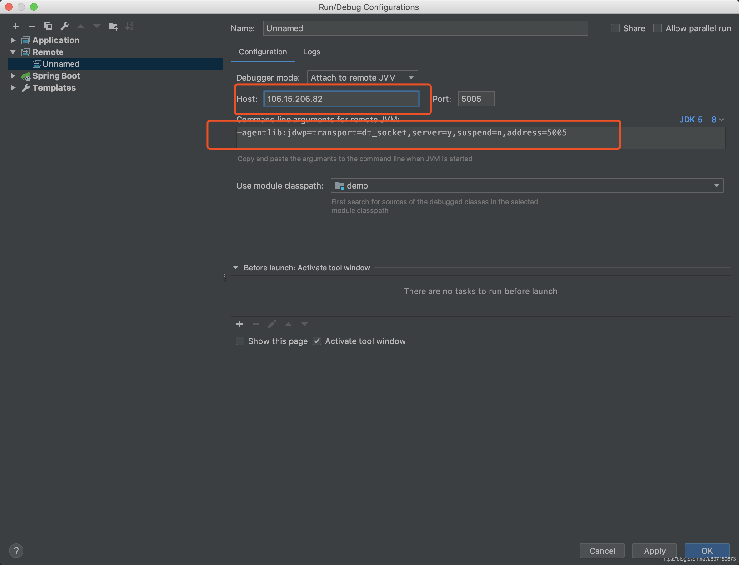Add a before-launch task with plus icon

pos(239,324)
